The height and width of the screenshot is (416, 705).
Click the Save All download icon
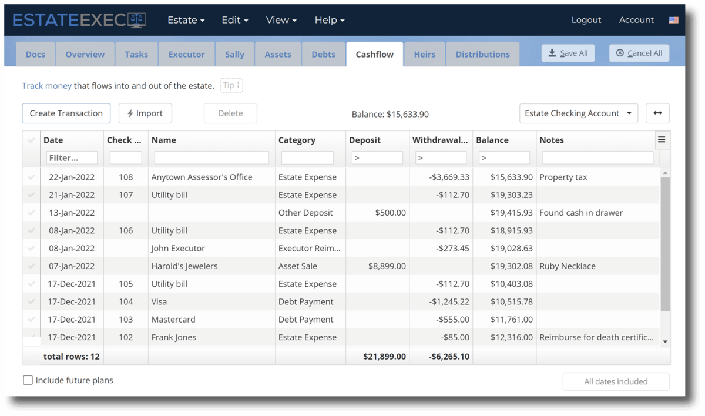tap(553, 52)
